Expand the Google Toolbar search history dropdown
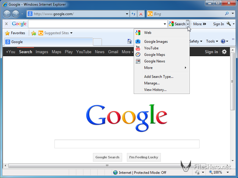 [x=165, y=24]
